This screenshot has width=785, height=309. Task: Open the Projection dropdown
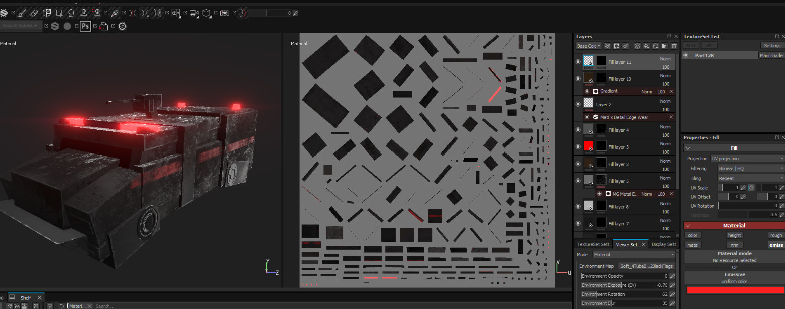coord(747,158)
